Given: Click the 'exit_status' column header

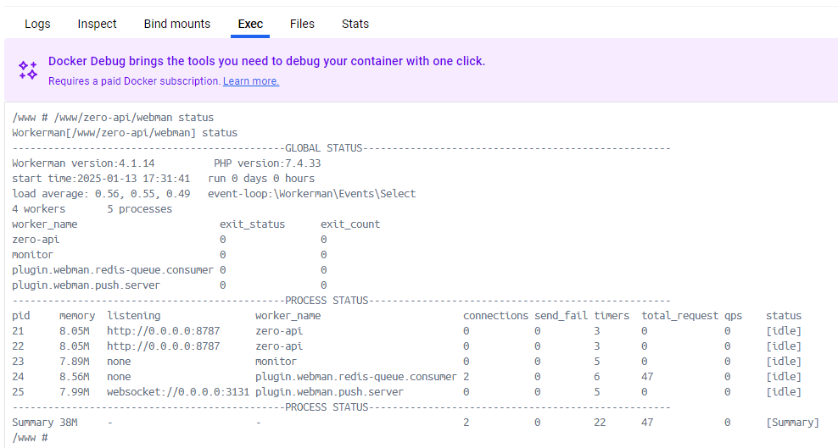Looking at the screenshot, I should (252, 224).
